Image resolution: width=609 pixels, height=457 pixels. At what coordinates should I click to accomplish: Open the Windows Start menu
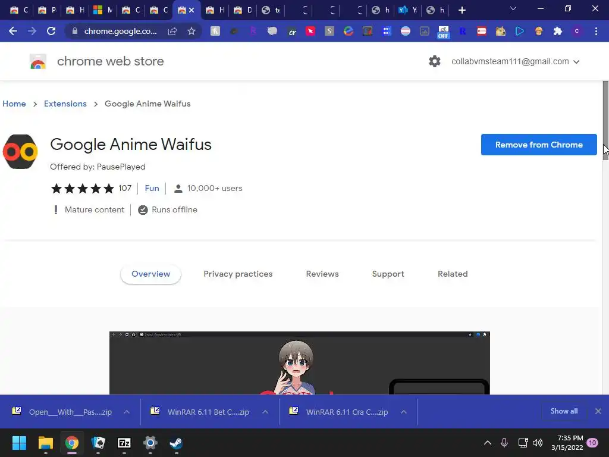tap(19, 443)
